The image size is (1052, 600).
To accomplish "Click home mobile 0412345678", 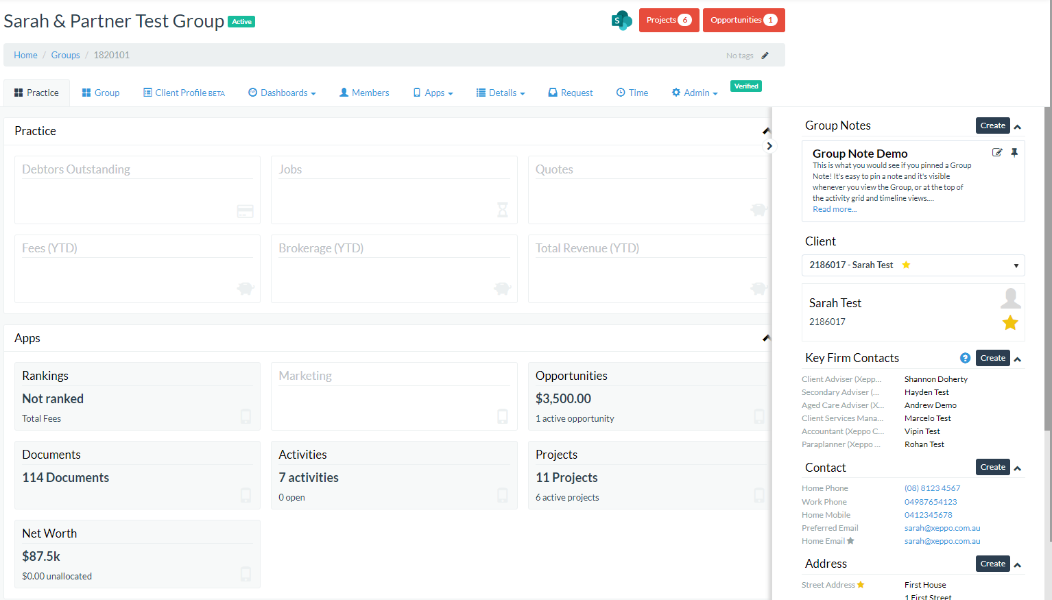I will pos(929,515).
